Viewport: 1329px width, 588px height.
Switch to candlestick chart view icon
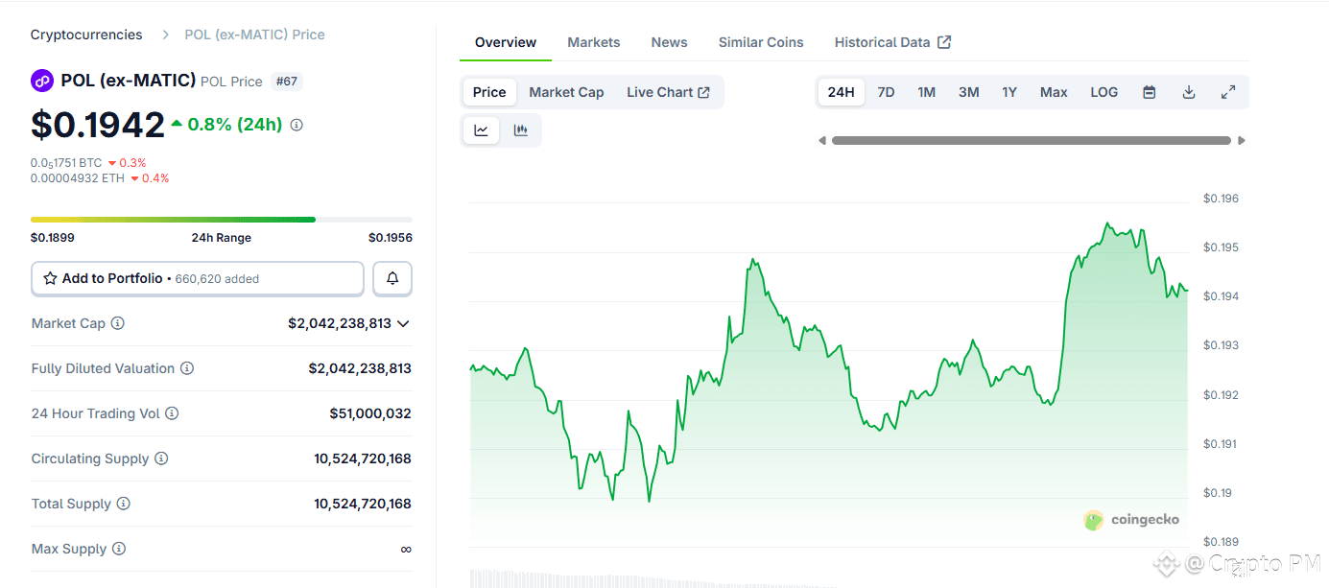[x=521, y=130]
